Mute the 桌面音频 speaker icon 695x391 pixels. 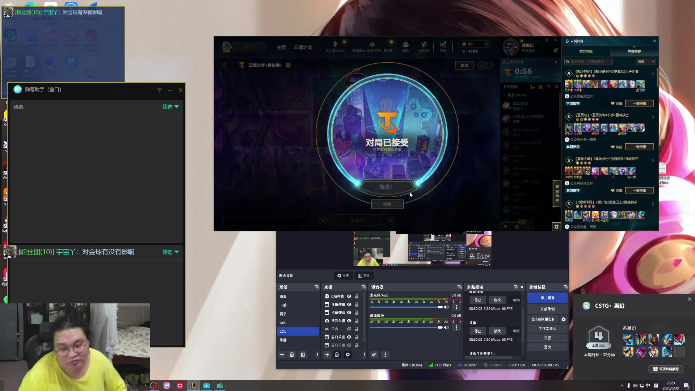[x=446, y=327]
